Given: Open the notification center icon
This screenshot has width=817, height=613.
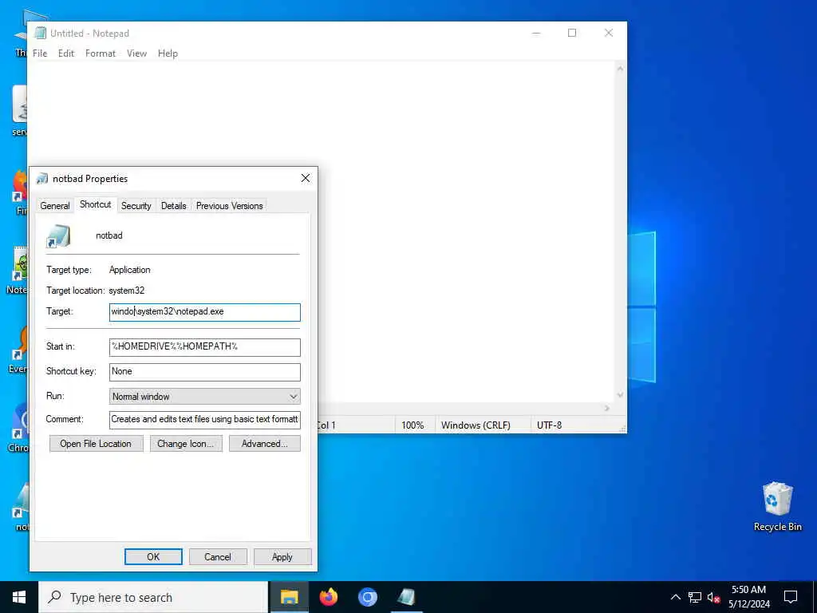Looking at the screenshot, I should coord(791,597).
